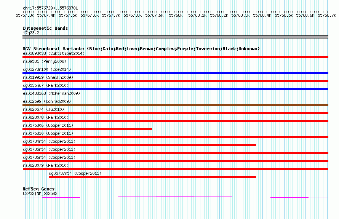339x219 pixels.
Task: Open variant nsv575806 (Cooper2011) label
Action: click(x=48, y=125)
